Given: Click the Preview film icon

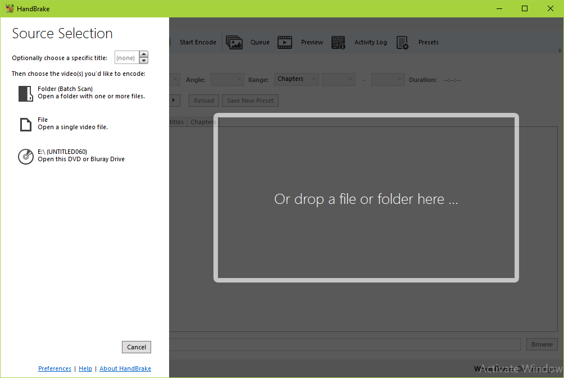Looking at the screenshot, I should pos(284,43).
